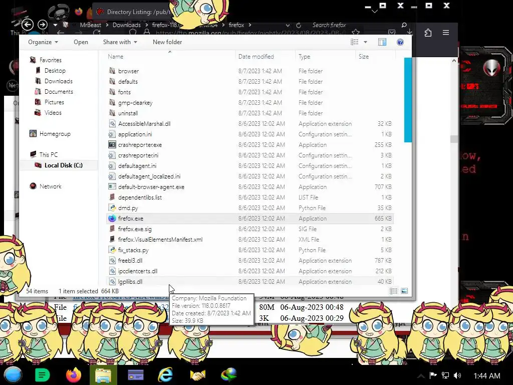The image size is (513, 385).
Task: Select crashreporter.ini file
Action: click(x=138, y=155)
